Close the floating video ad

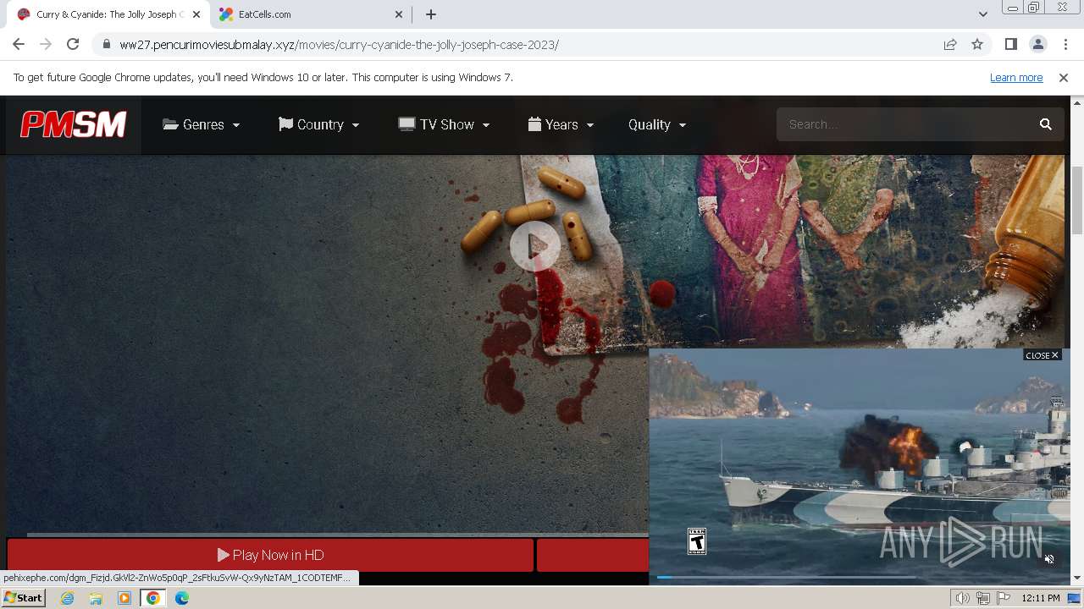1043,355
